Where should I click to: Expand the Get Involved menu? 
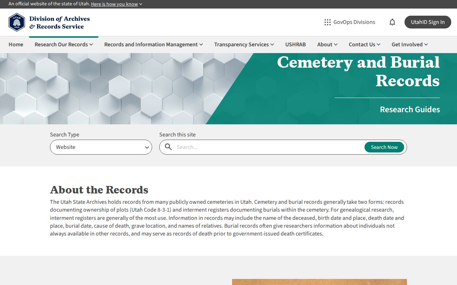[410, 45]
